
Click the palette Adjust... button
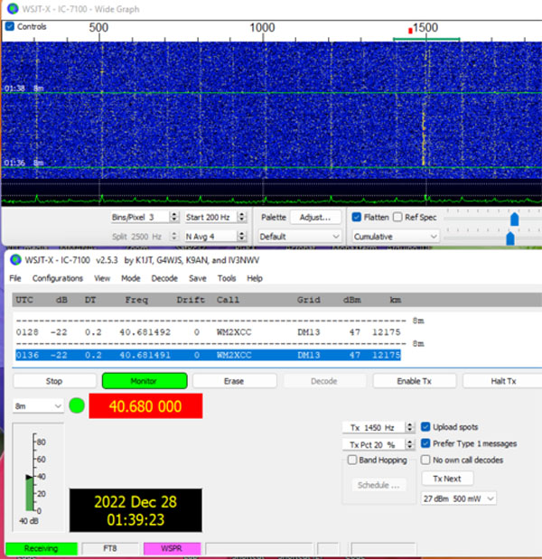(x=315, y=217)
